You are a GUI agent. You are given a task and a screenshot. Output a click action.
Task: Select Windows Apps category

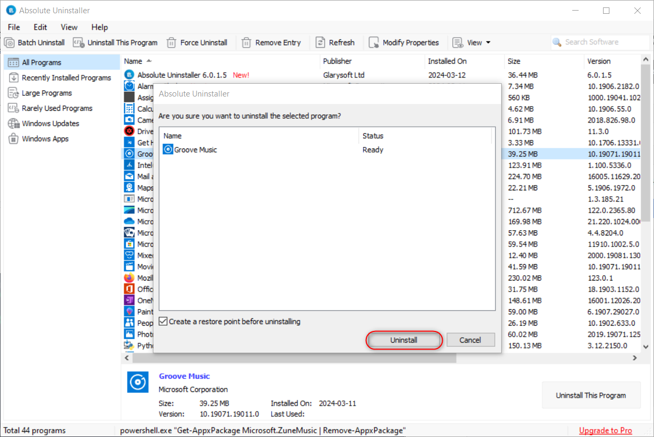[62, 139]
